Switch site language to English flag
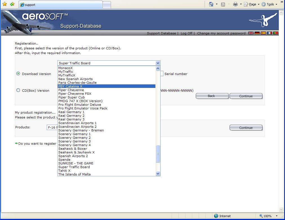 point(251,33)
